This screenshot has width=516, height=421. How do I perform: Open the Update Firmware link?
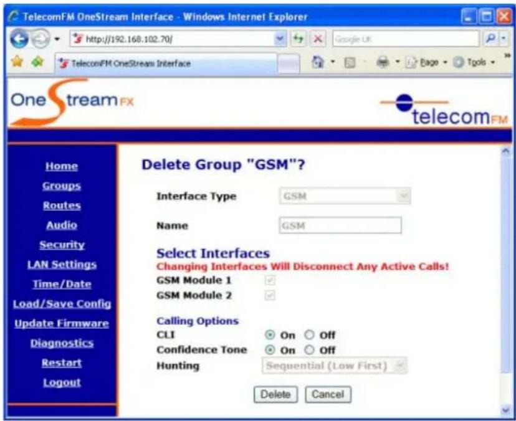click(x=62, y=323)
